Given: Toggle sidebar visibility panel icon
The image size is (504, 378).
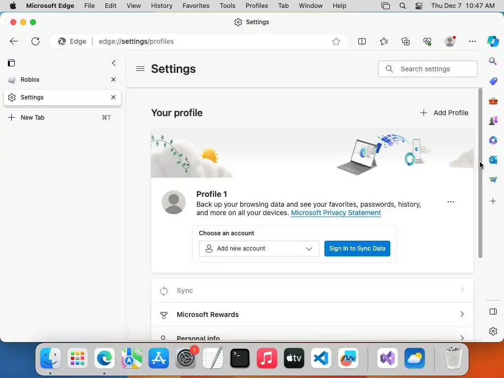Looking at the screenshot, I should tap(493, 312).
